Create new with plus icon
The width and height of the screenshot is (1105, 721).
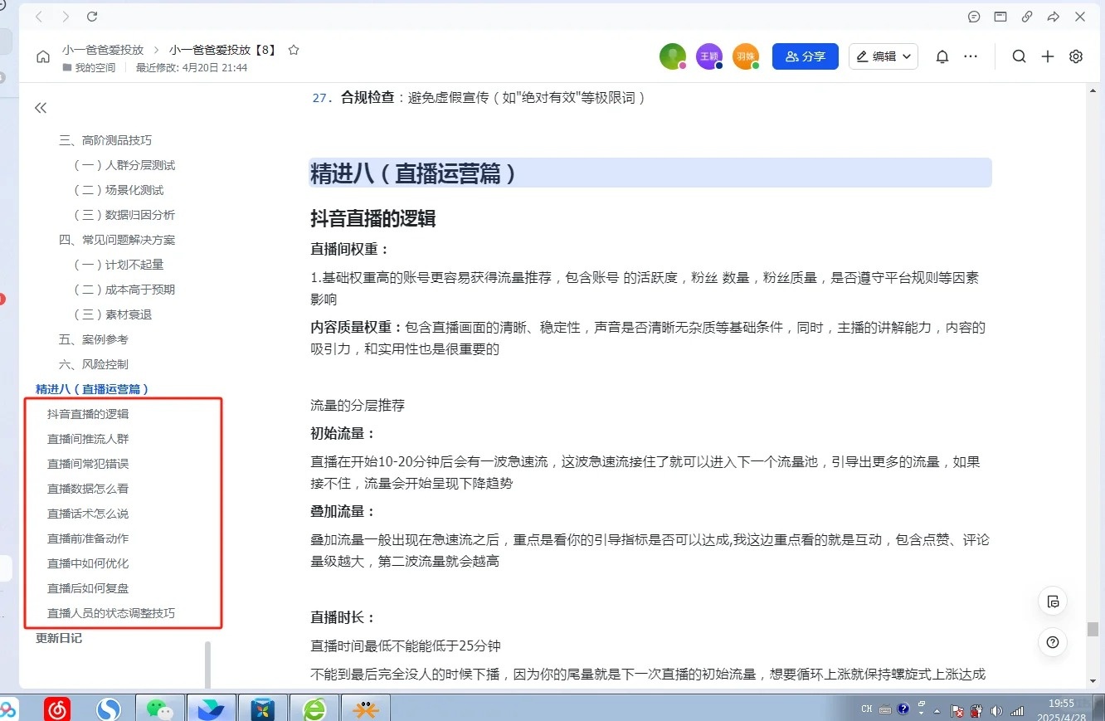click(x=1048, y=56)
